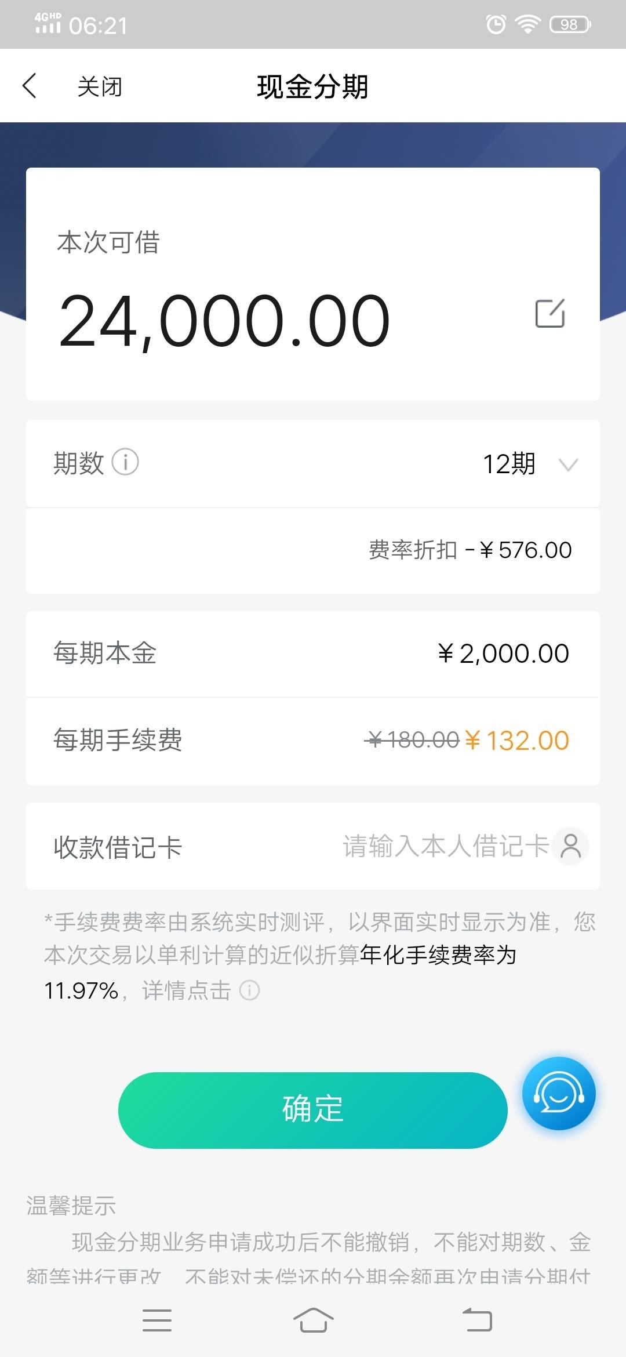
Task: Tap the 每期本金 ¥2,000.00 row
Action: [313, 654]
